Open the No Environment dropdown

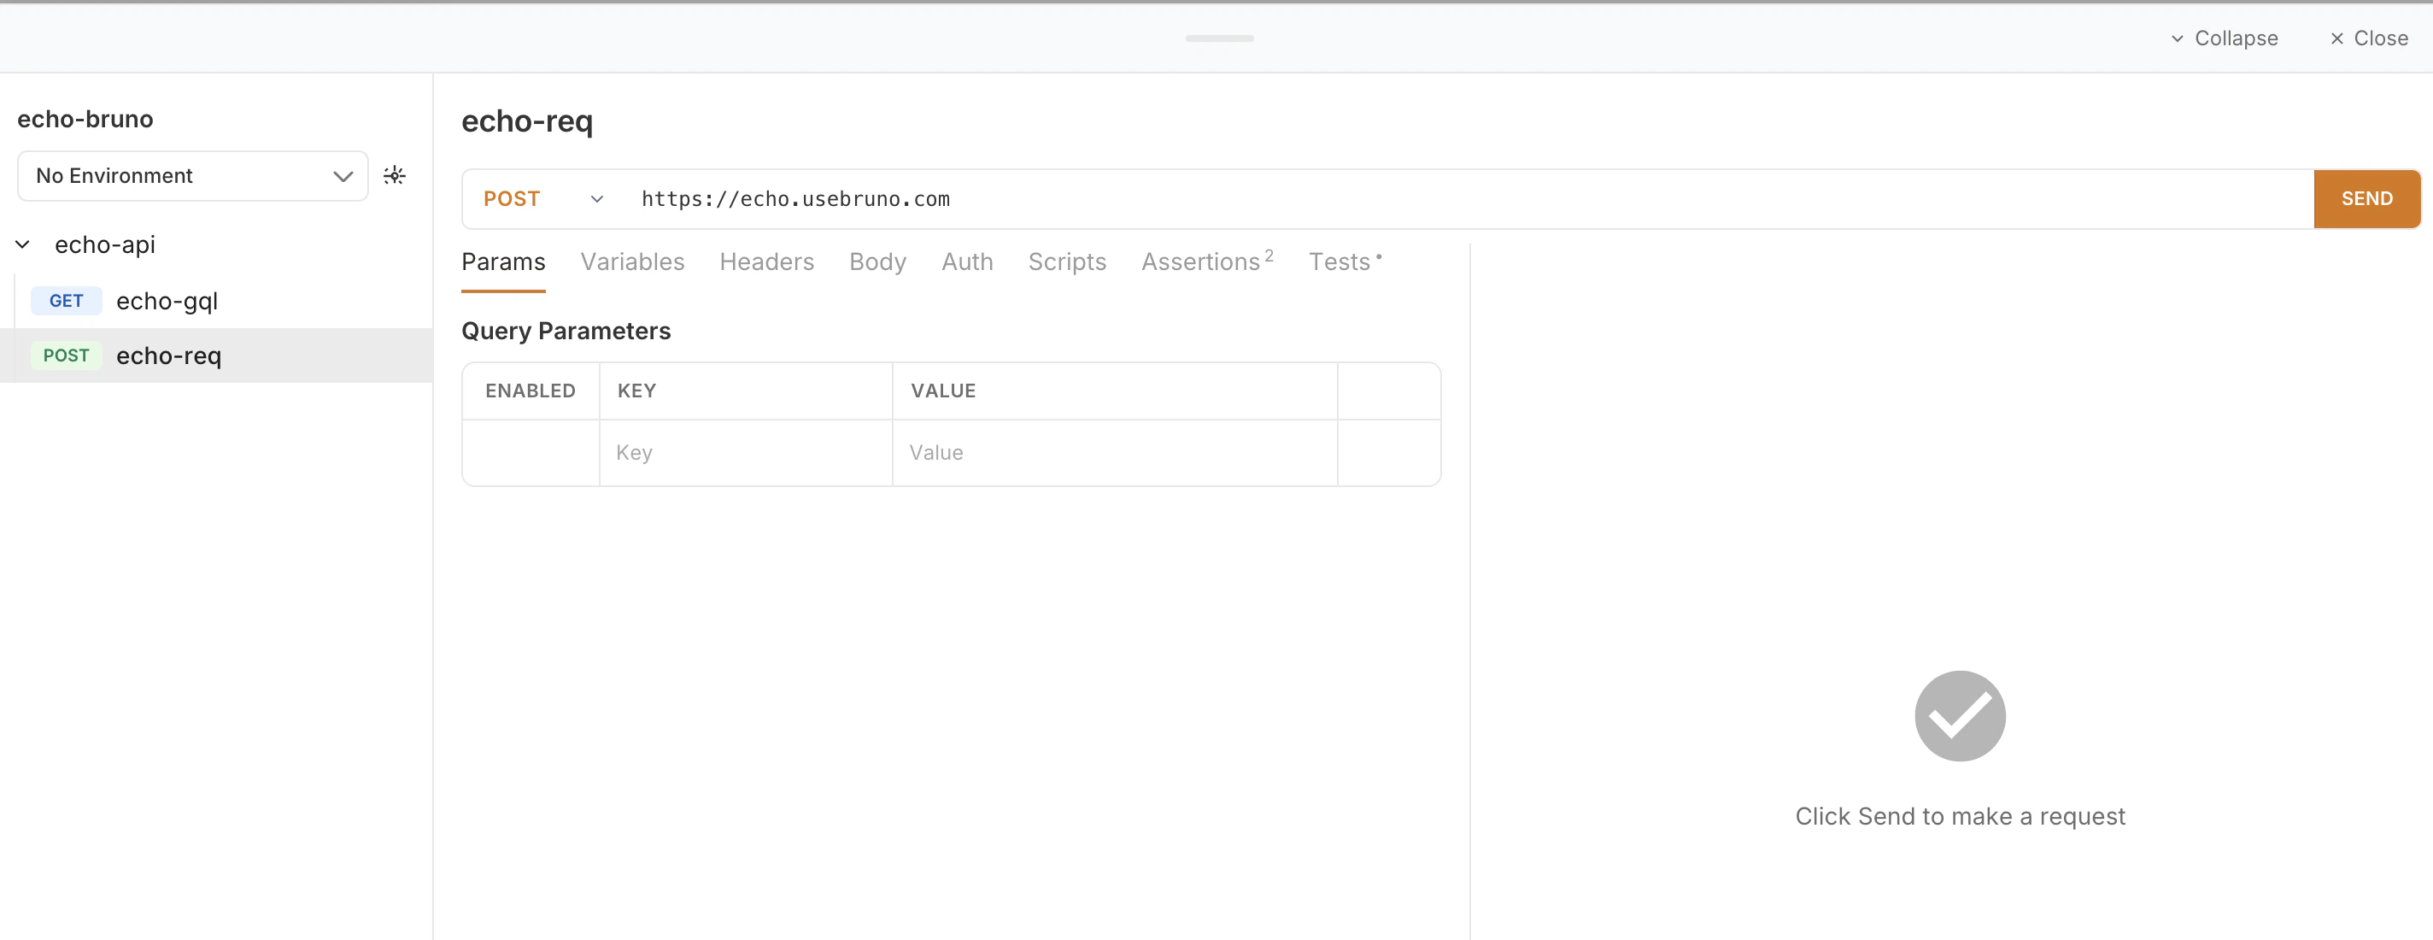(193, 176)
